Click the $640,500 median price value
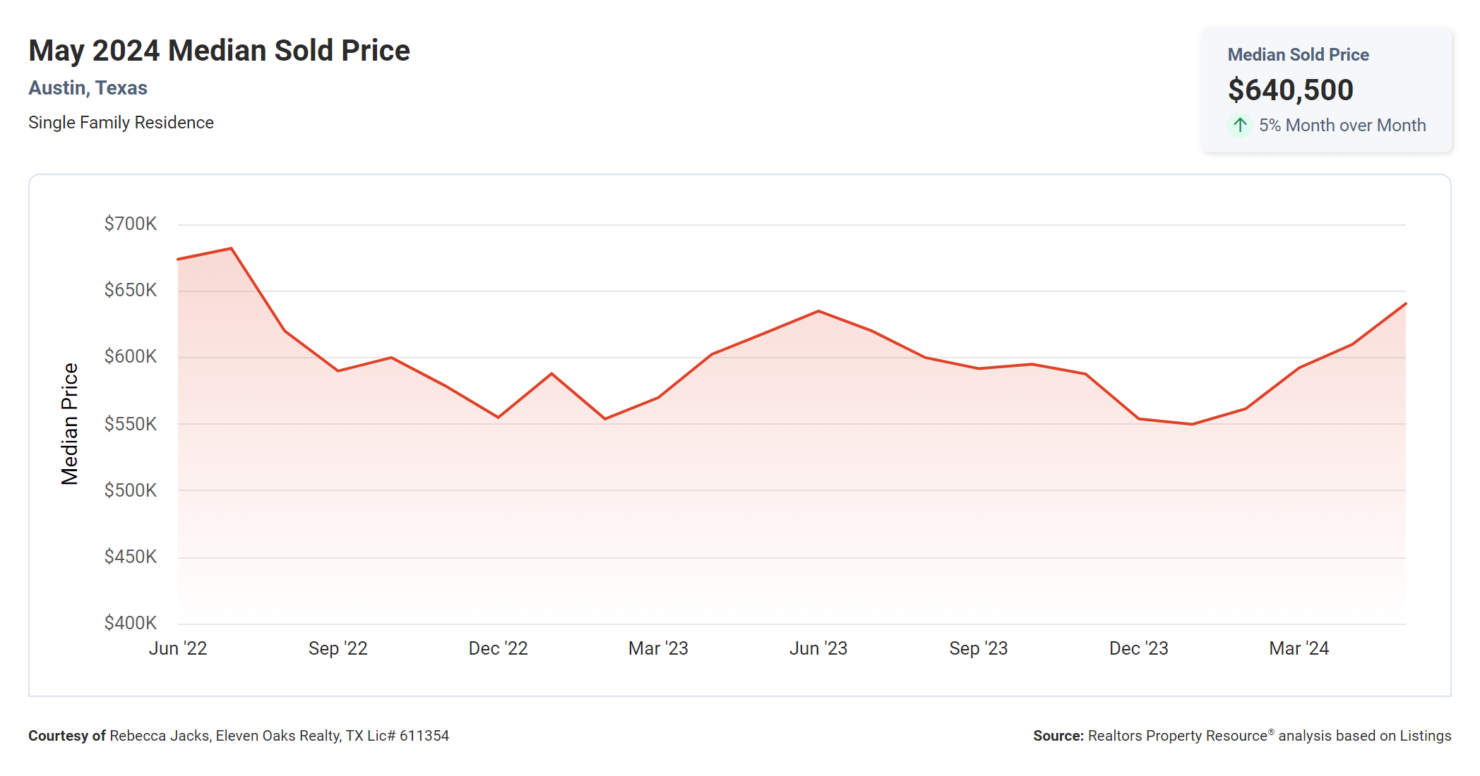1480x776 pixels. 1290,90
